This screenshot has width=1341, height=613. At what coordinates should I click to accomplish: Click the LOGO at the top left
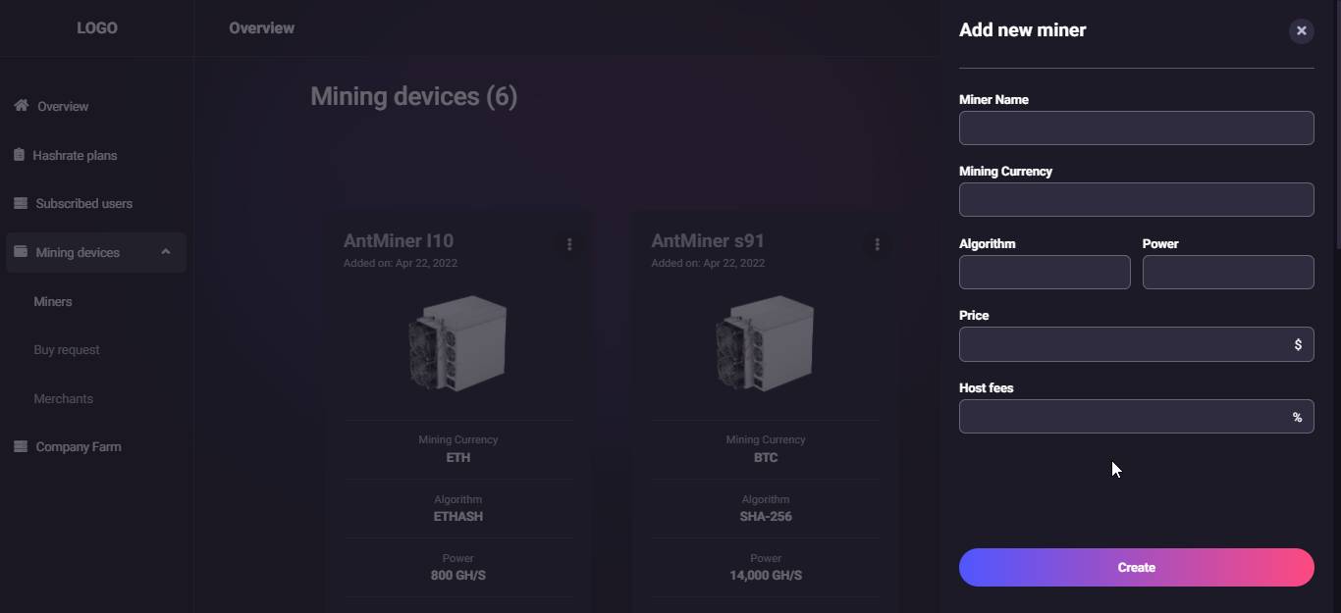(96, 27)
